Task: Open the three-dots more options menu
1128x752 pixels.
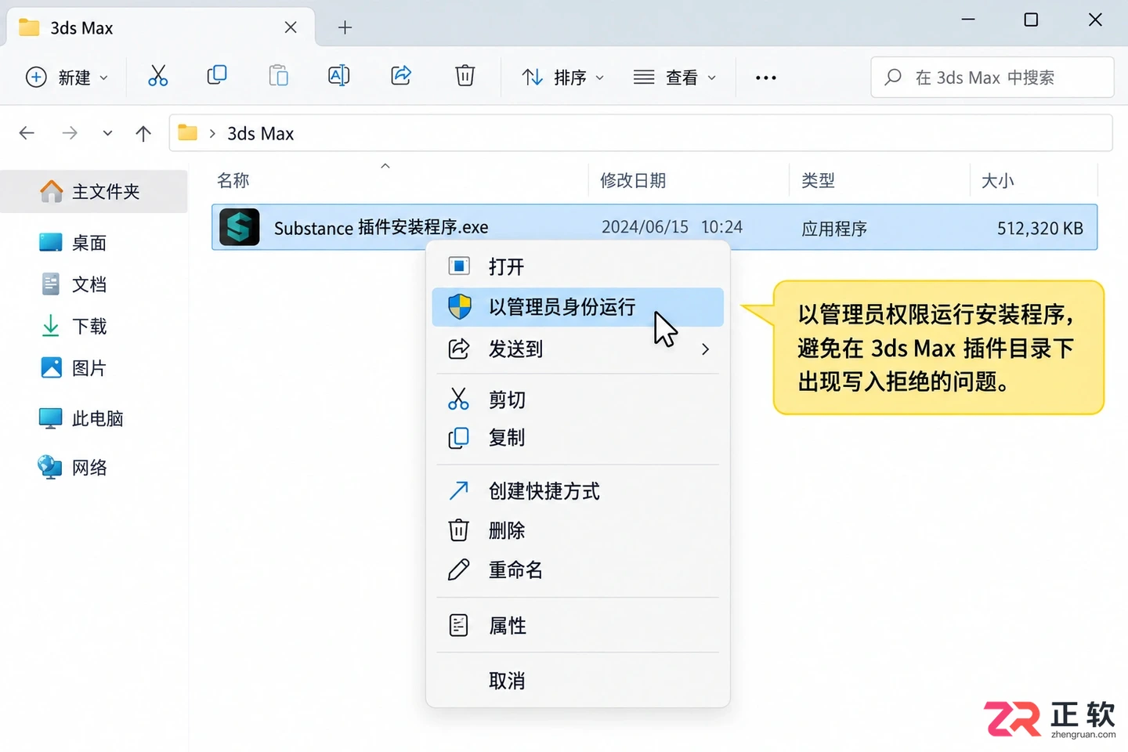Action: (765, 78)
